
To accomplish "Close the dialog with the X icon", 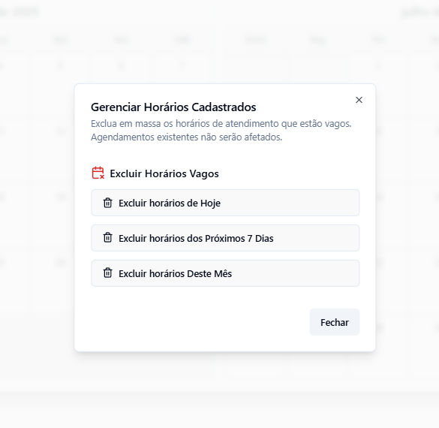I will click(359, 100).
